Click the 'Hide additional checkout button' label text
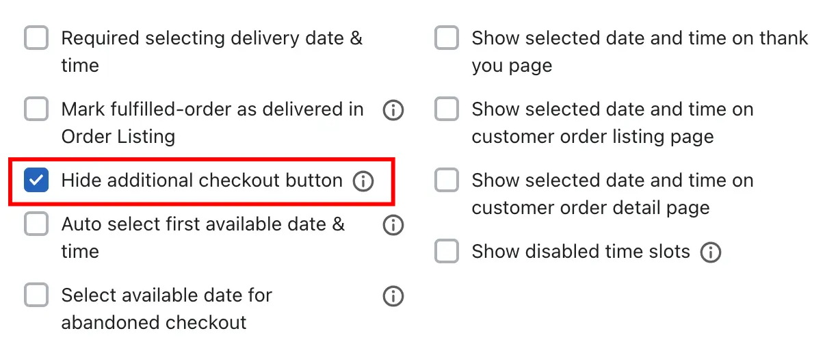The image size is (825, 357). pyautogui.click(x=202, y=181)
